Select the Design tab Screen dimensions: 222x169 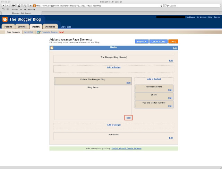[36, 27]
